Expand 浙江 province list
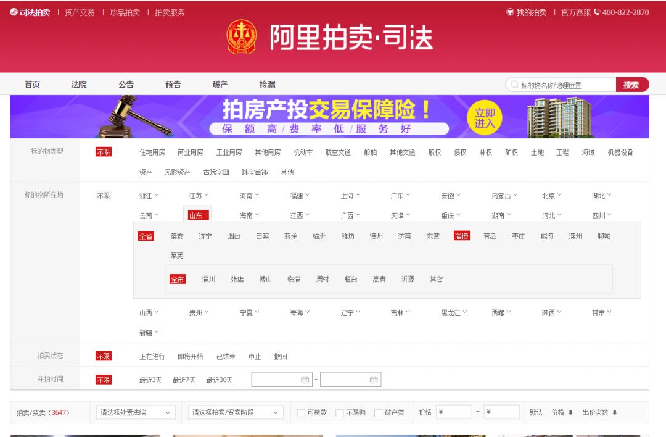Viewport: 666px width, 437px height. tap(149, 196)
